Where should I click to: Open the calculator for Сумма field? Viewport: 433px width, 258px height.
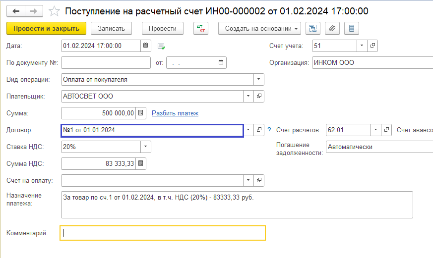[x=141, y=113]
